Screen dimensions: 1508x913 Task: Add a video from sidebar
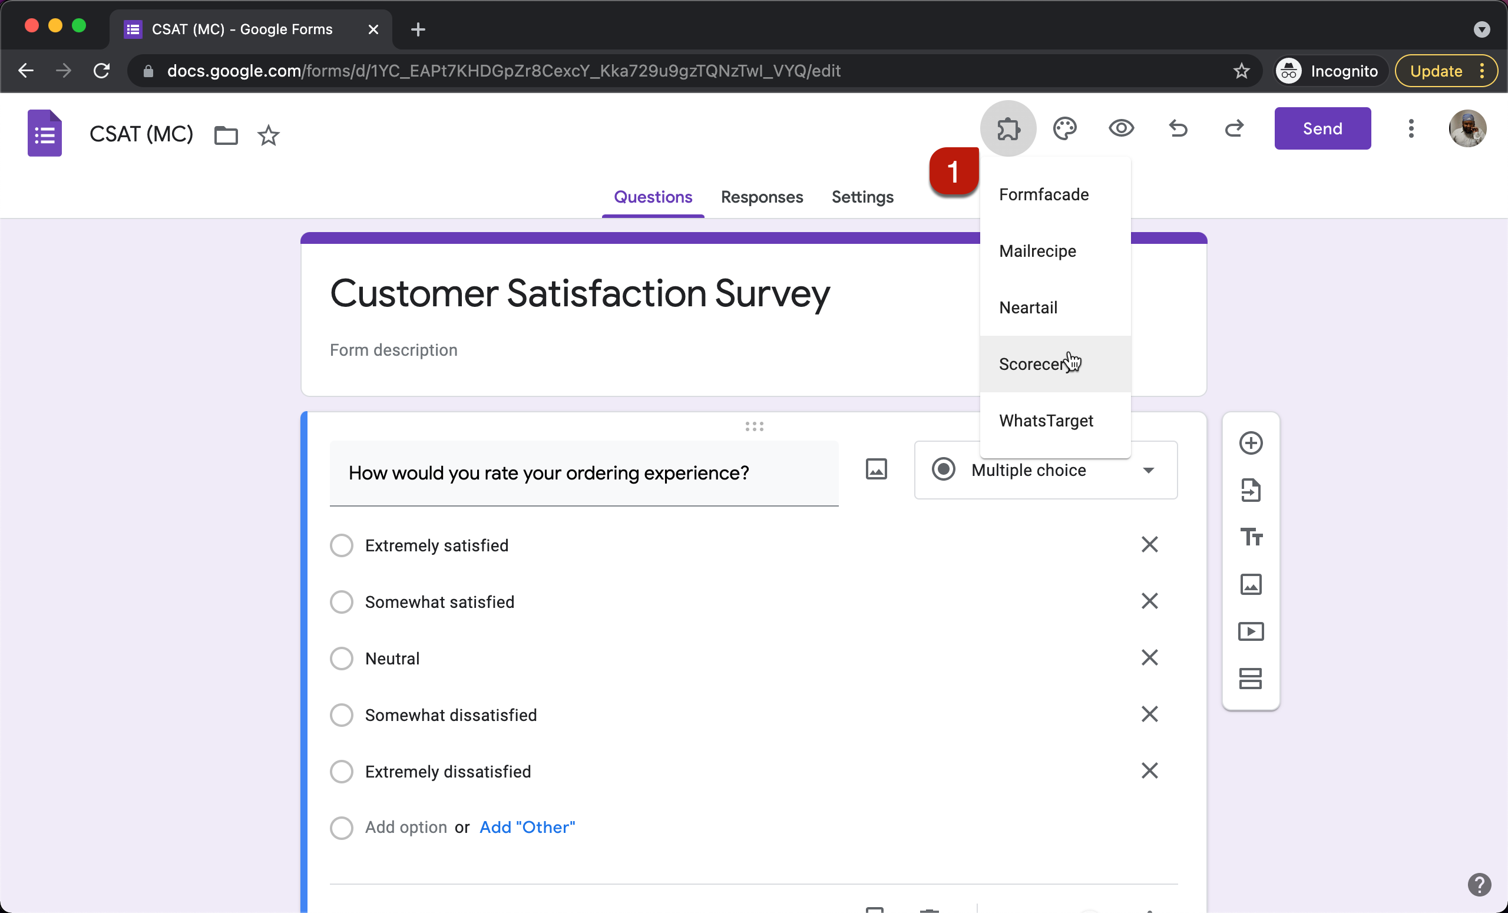click(1251, 631)
